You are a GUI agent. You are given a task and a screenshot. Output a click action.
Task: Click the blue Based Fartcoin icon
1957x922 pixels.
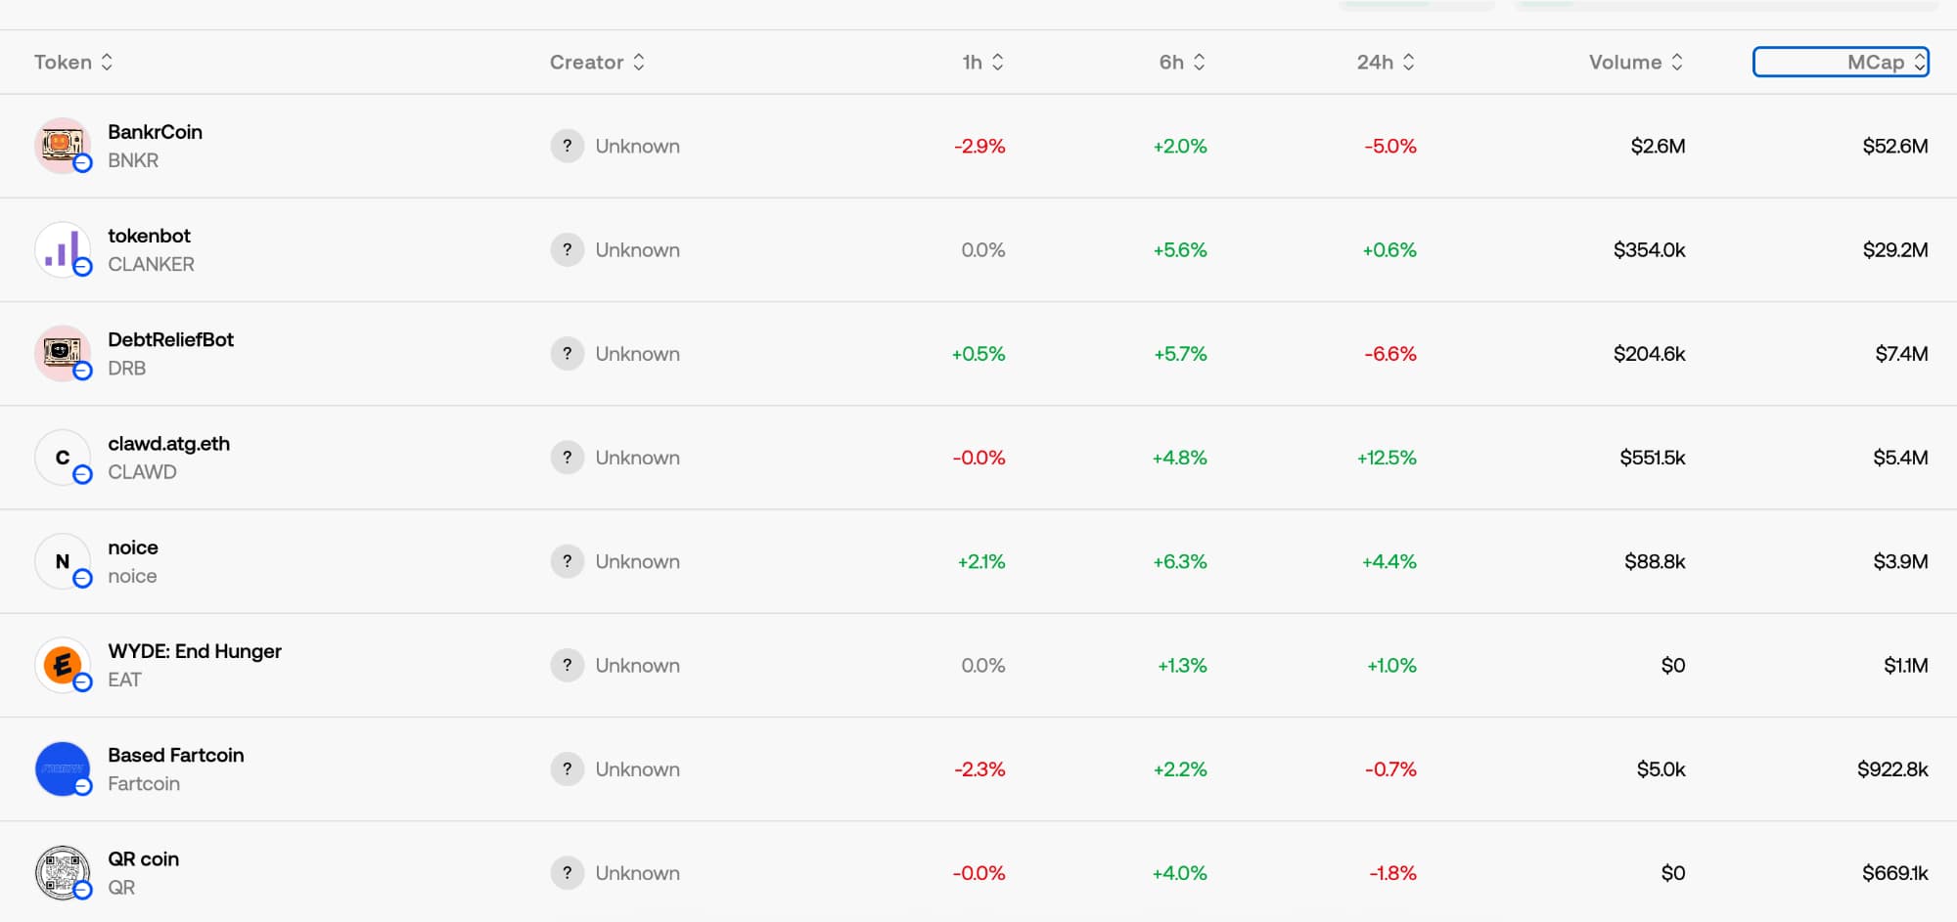point(62,768)
